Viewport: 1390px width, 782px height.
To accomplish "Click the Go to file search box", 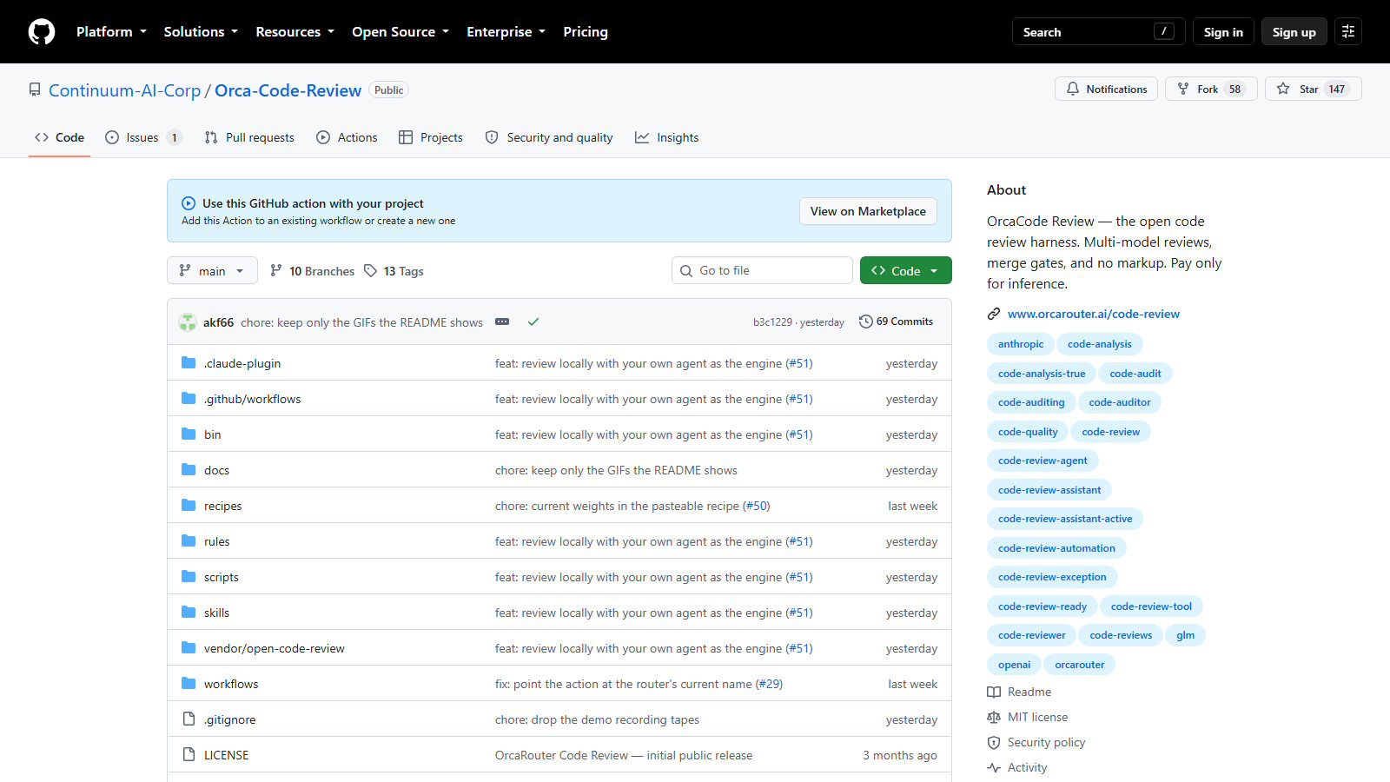I will coord(762,271).
